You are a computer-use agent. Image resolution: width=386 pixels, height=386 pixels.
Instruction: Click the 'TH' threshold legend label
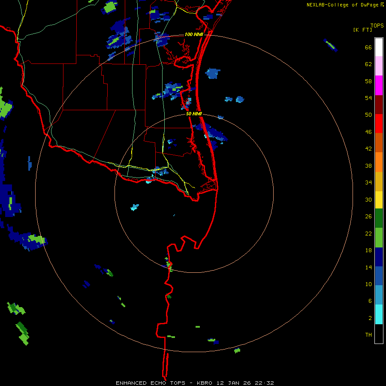[x=368, y=335]
